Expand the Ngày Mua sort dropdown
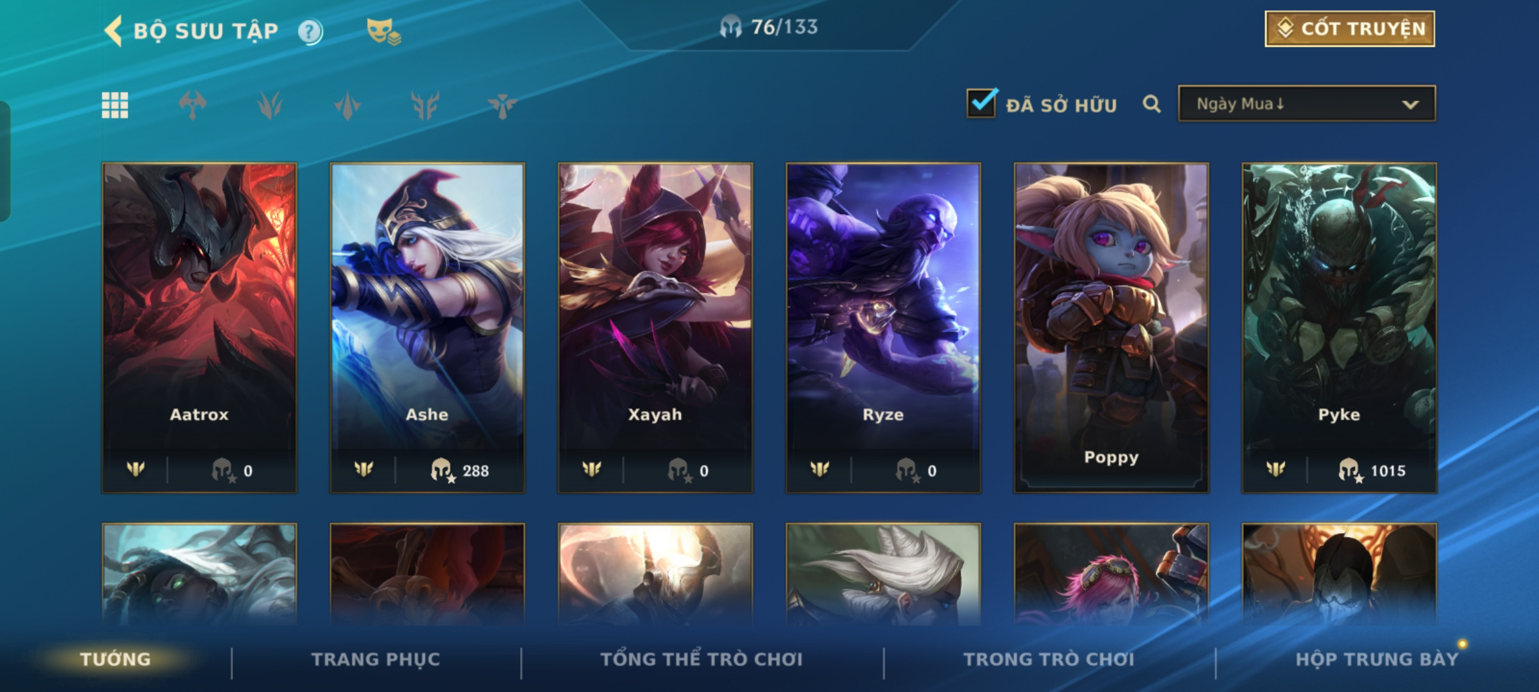The height and width of the screenshot is (692, 1539). coord(1307,103)
